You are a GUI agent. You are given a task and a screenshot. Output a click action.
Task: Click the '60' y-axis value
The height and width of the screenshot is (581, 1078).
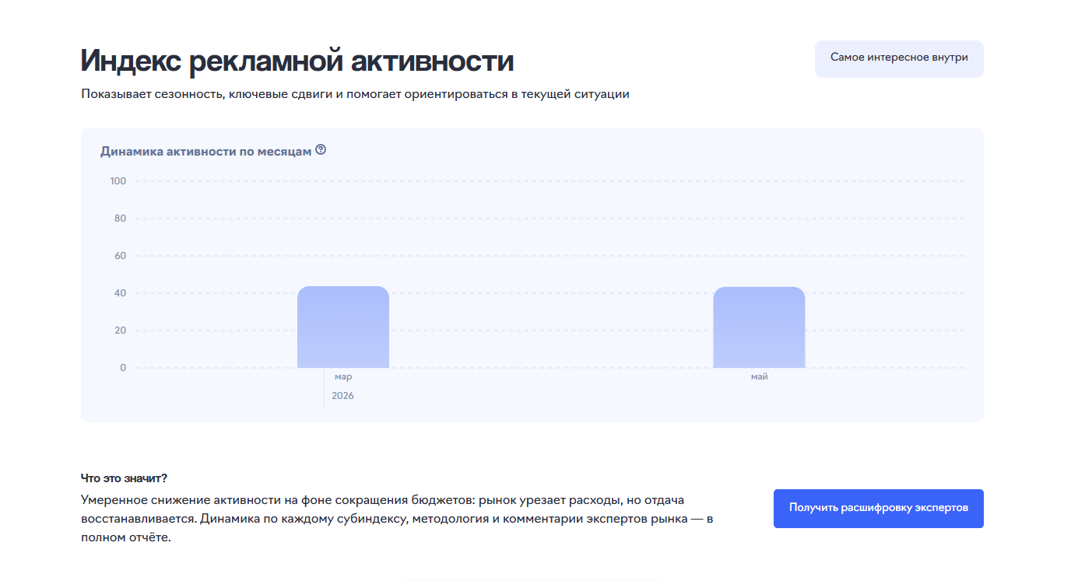(x=120, y=256)
